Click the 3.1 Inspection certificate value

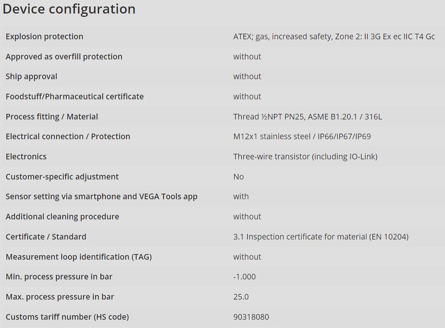tap(321, 237)
